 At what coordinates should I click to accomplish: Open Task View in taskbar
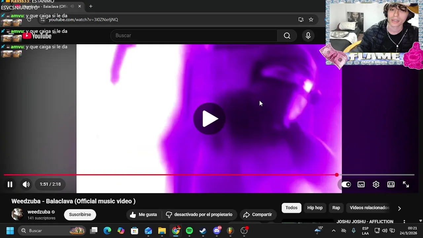pyautogui.click(x=94, y=230)
